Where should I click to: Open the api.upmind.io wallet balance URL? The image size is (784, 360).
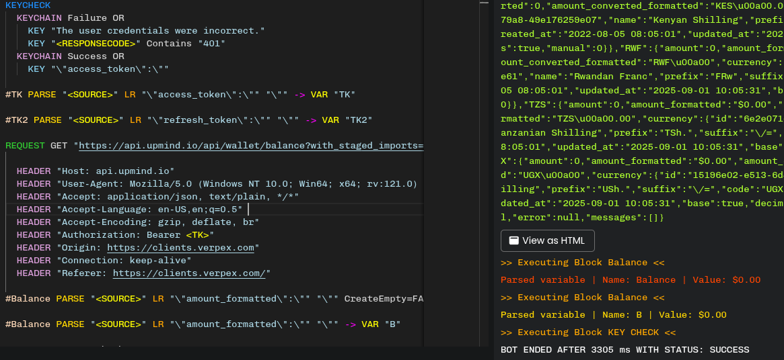point(252,146)
